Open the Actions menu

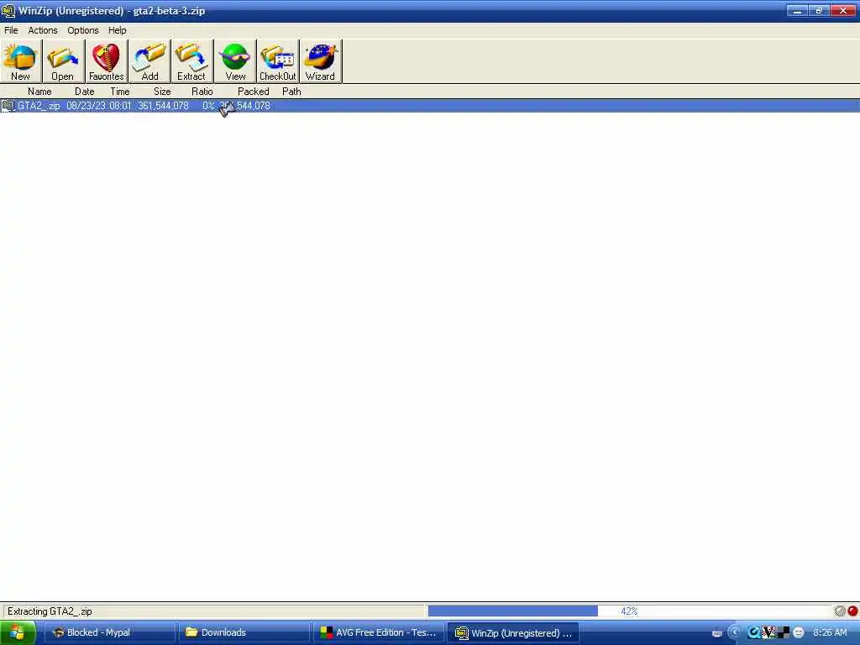43,30
